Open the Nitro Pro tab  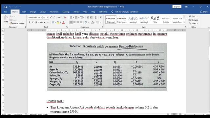click(x=103, y=12)
